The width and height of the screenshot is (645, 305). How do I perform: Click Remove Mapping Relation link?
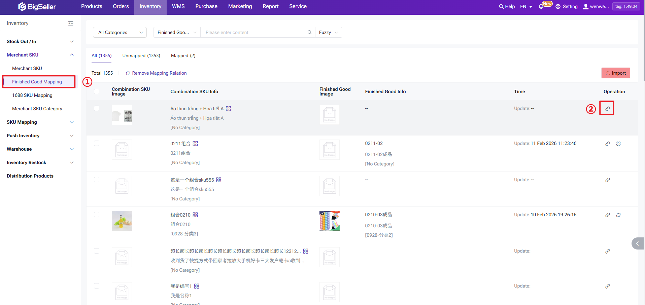[x=156, y=73]
